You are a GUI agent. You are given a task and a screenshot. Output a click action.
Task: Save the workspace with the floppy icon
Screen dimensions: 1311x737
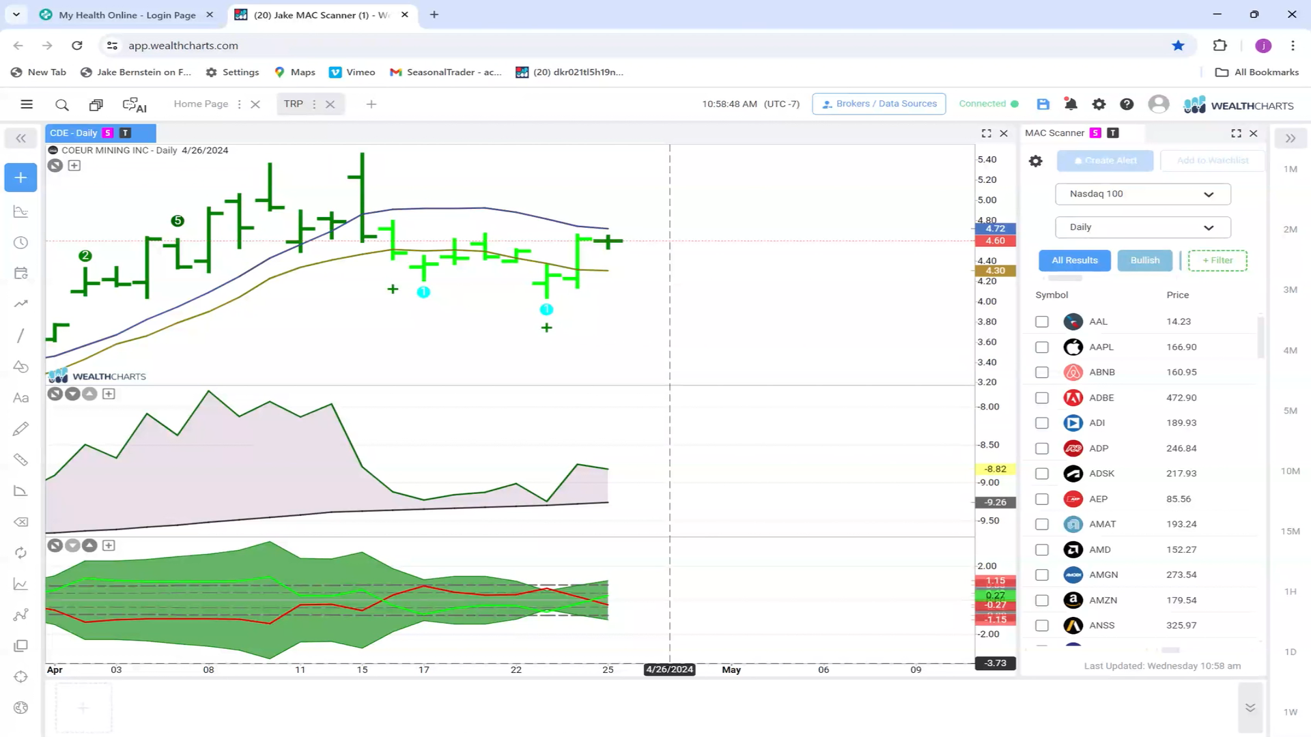click(1043, 104)
